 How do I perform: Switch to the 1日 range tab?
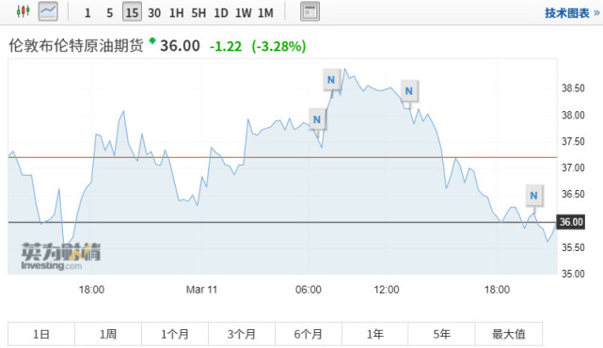(x=41, y=334)
